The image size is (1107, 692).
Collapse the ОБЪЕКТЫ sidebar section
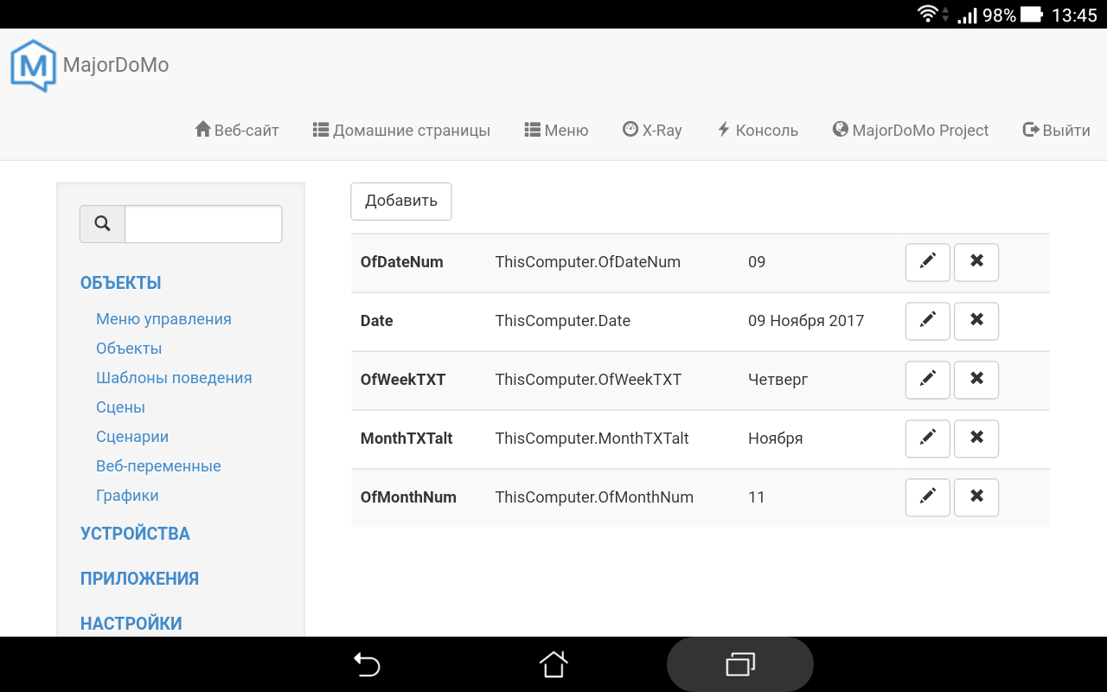coord(120,283)
